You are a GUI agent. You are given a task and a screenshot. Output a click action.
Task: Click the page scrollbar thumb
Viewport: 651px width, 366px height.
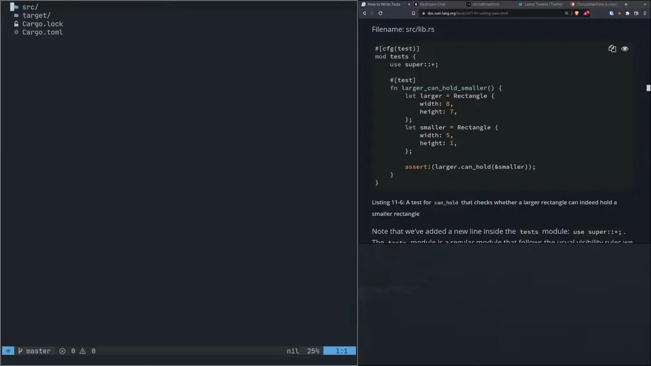tap(648, 88)
